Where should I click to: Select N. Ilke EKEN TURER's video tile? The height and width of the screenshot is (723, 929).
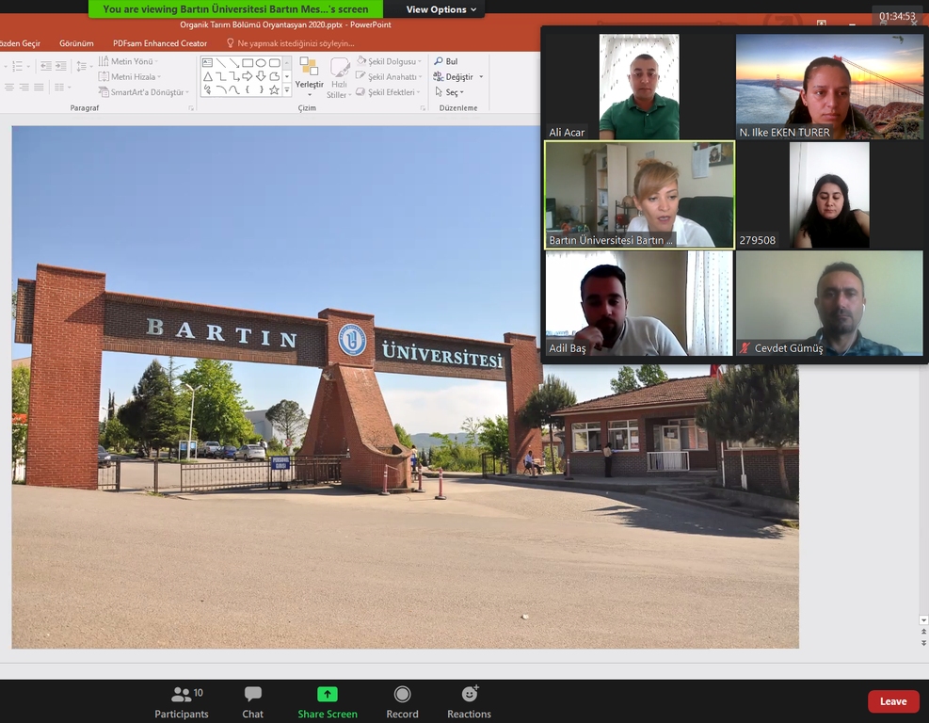tap(829, 87)
